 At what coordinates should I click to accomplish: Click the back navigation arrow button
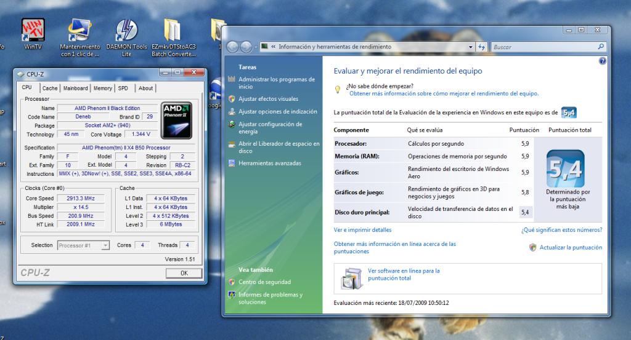pos(234,47)
